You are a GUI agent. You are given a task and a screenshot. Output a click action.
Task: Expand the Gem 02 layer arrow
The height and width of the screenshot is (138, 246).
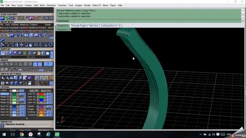point(11,109)
